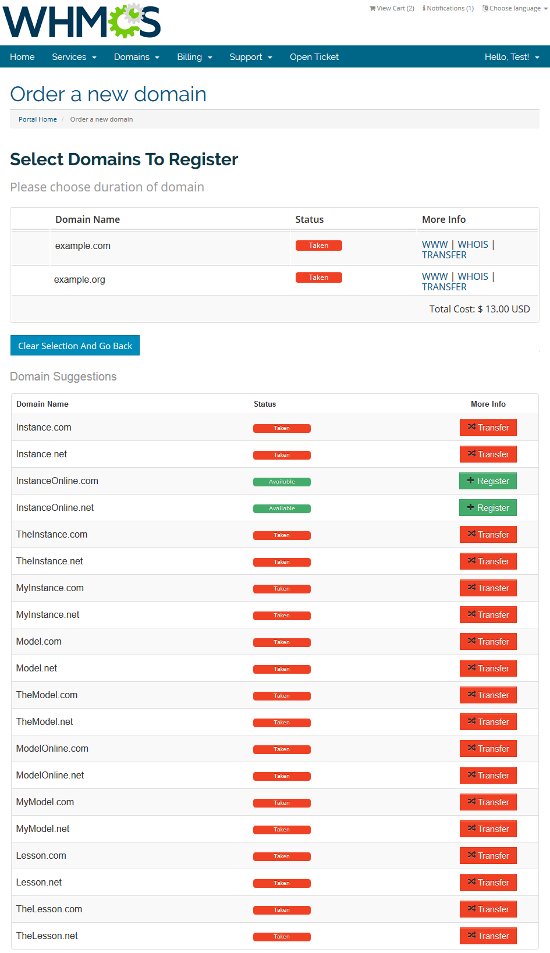Expand the Billing menu
550x953 pixels.
click(195, 57)
